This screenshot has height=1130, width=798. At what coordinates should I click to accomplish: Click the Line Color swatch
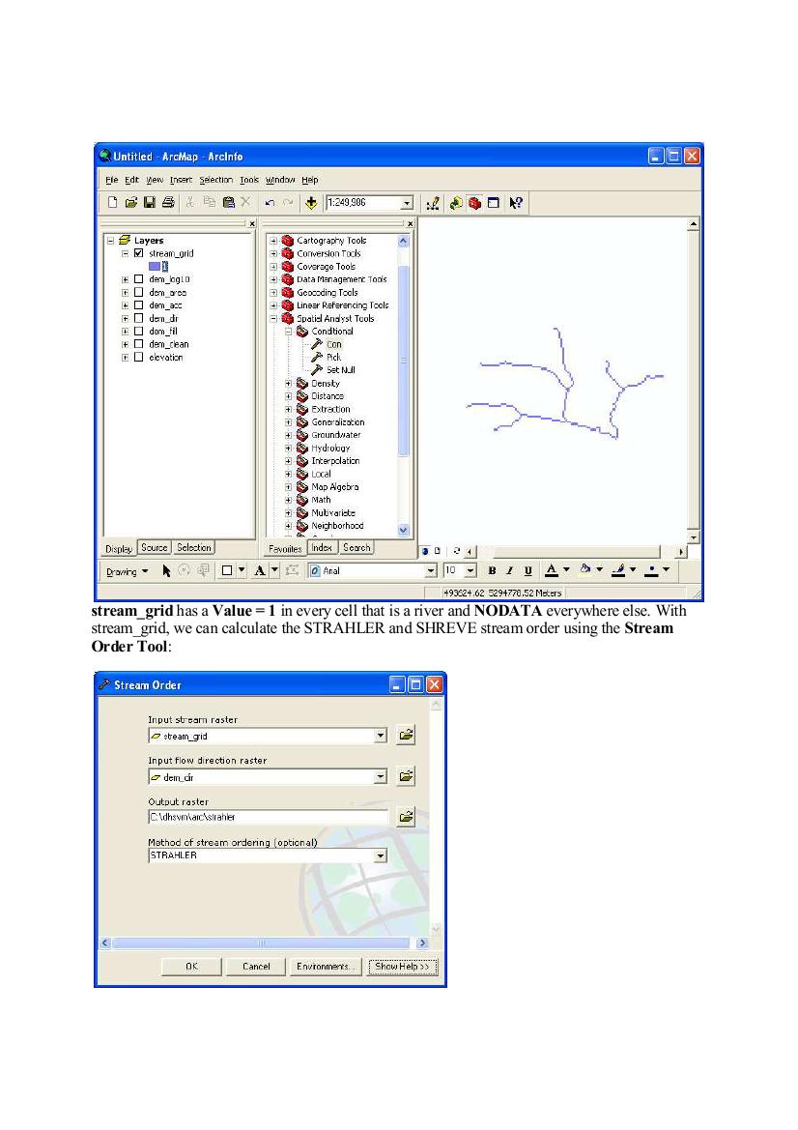click(x=618, y=570)
